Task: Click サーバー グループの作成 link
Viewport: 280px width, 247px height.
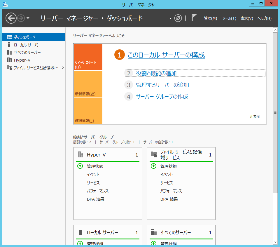Action: (x=162, y=97)
